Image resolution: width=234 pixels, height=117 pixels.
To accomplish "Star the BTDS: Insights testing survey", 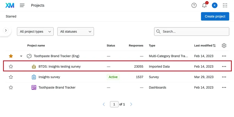I will 11,66.
